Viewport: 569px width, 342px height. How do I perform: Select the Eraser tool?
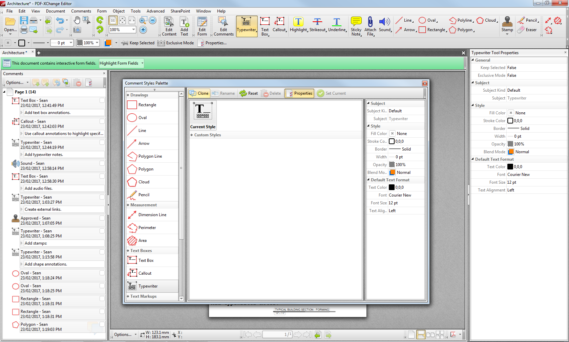point(528,29)
